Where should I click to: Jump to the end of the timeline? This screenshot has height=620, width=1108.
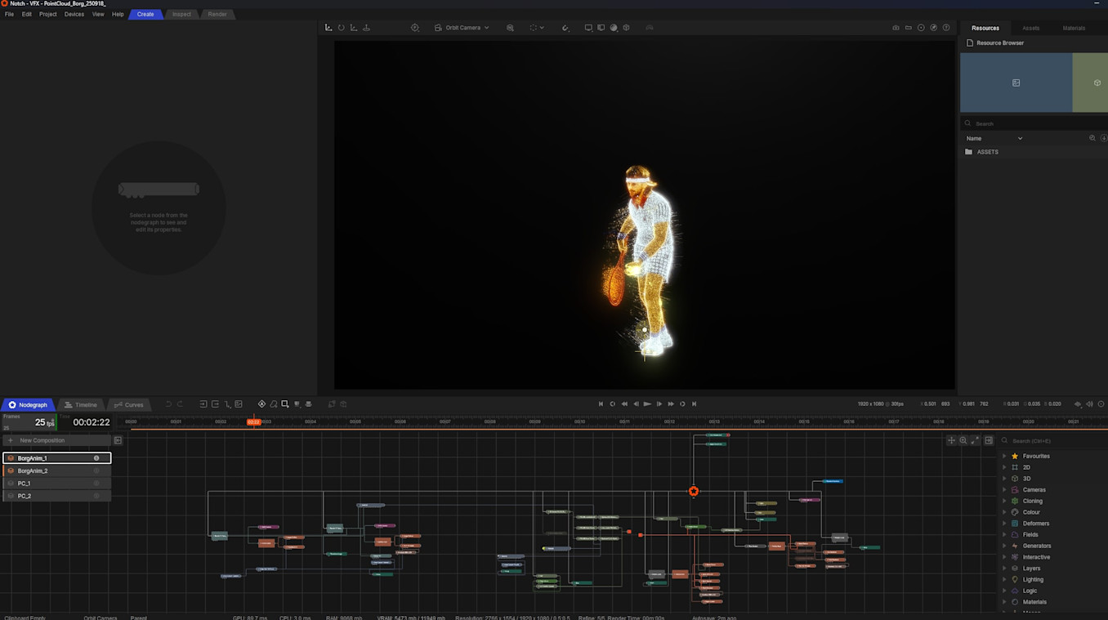(695, 404)
